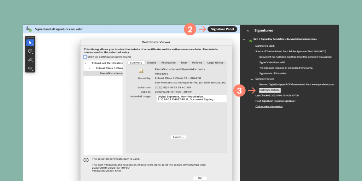This screenshot has height=181, width=362.
Task: Confirm with the OK button
Action: [200, 178]
